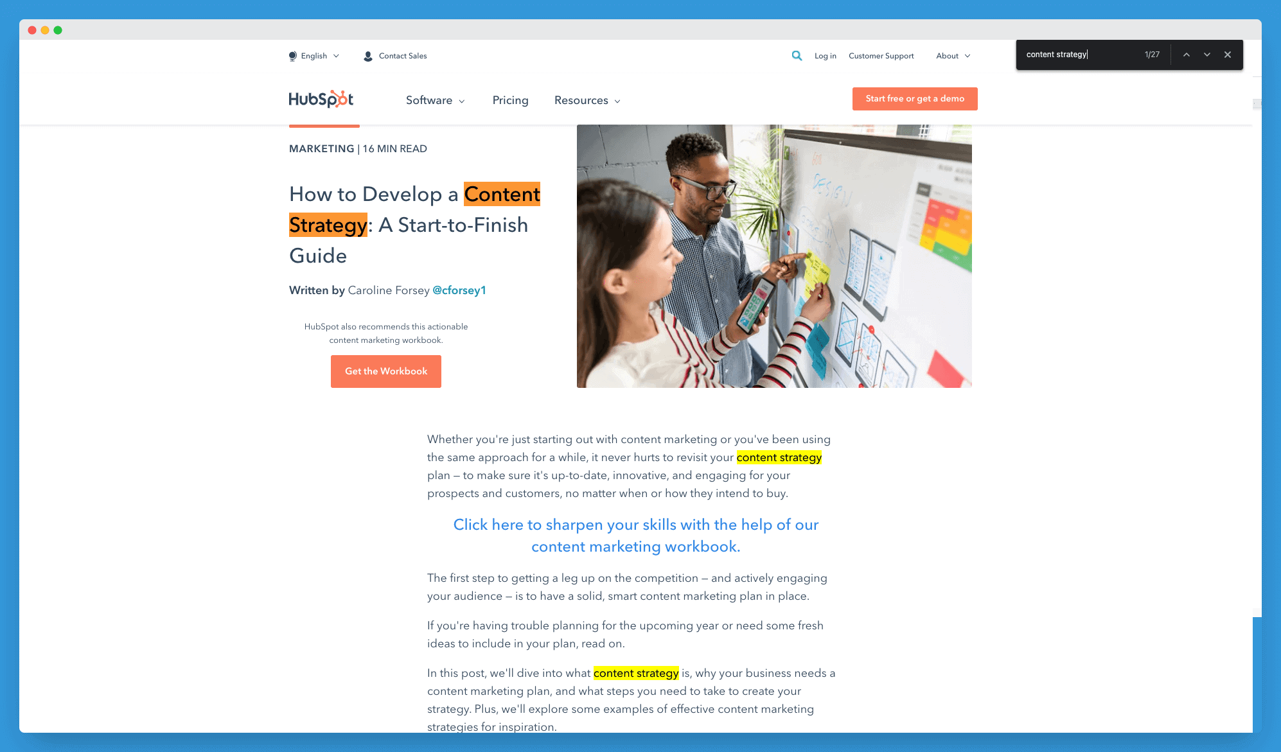
Task: Click the Contact Sales link
Action: [403, 56]
